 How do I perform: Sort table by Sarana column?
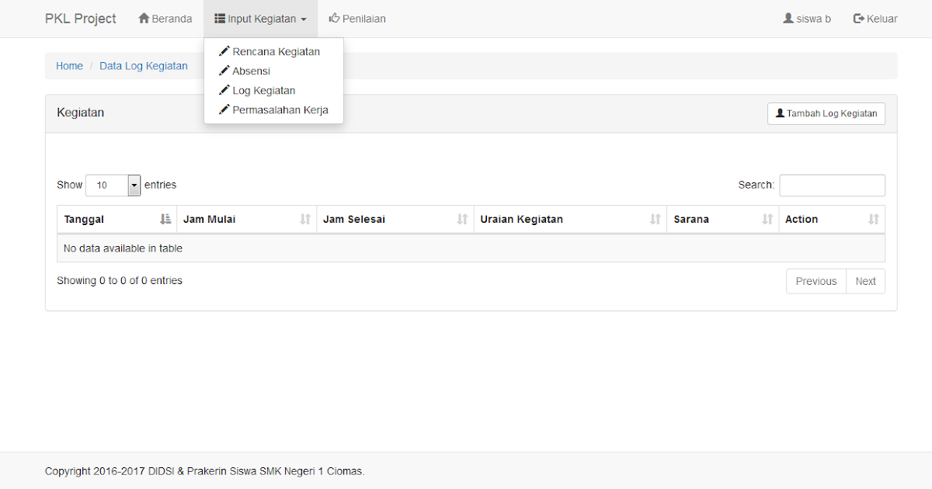722,220
